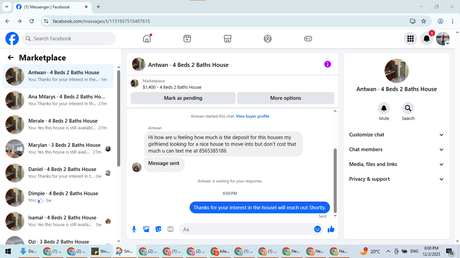Search in conversation with magnifier icon

tap(408, 108)
